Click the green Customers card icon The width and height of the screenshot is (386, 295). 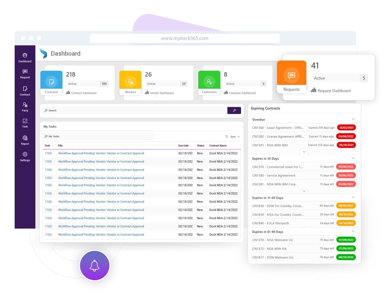tap(209, 81)
